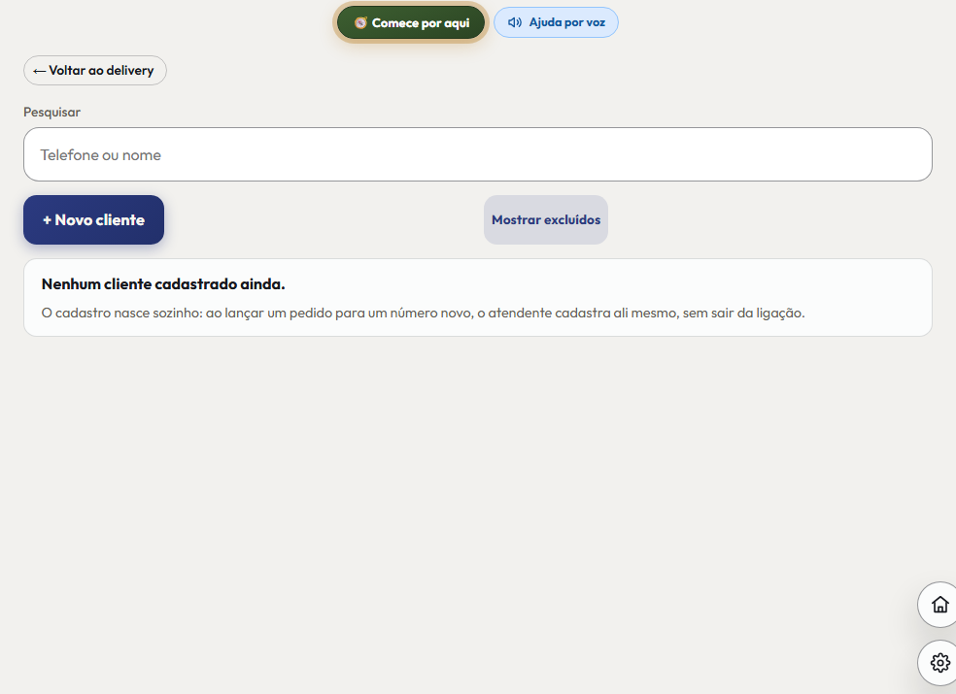The width and height of the screenshot is (956, 694).
Task: Go back with Voltar ao delivery
Action: (x=95, y=71)
